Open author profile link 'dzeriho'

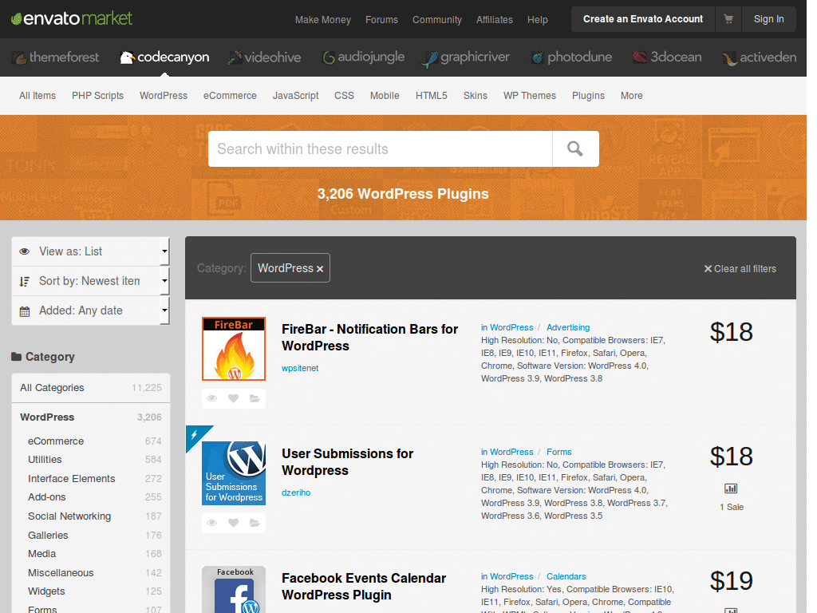coord(295,492)
